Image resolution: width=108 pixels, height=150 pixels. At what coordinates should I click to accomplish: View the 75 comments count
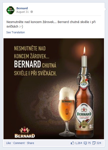click(89, 143)
